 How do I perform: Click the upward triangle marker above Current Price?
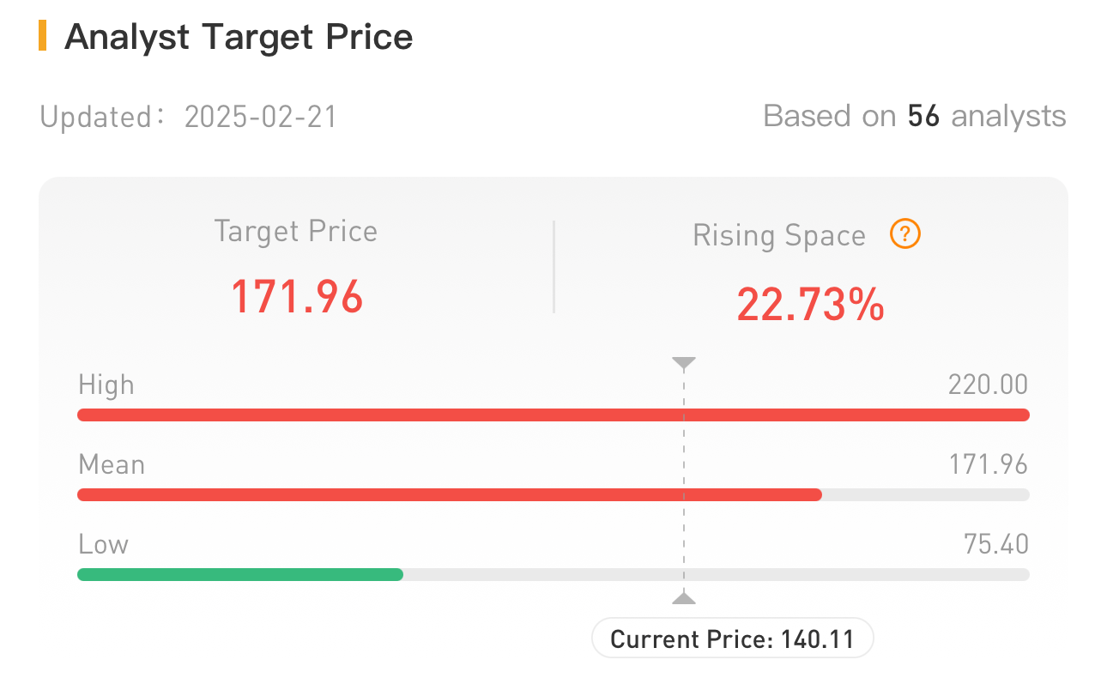(683, 597)
